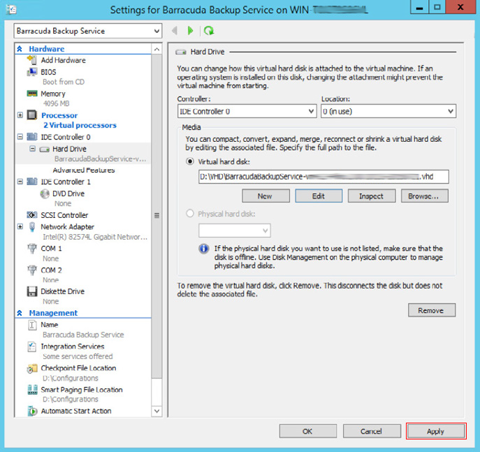Click the New button

(x=266, y=196)
